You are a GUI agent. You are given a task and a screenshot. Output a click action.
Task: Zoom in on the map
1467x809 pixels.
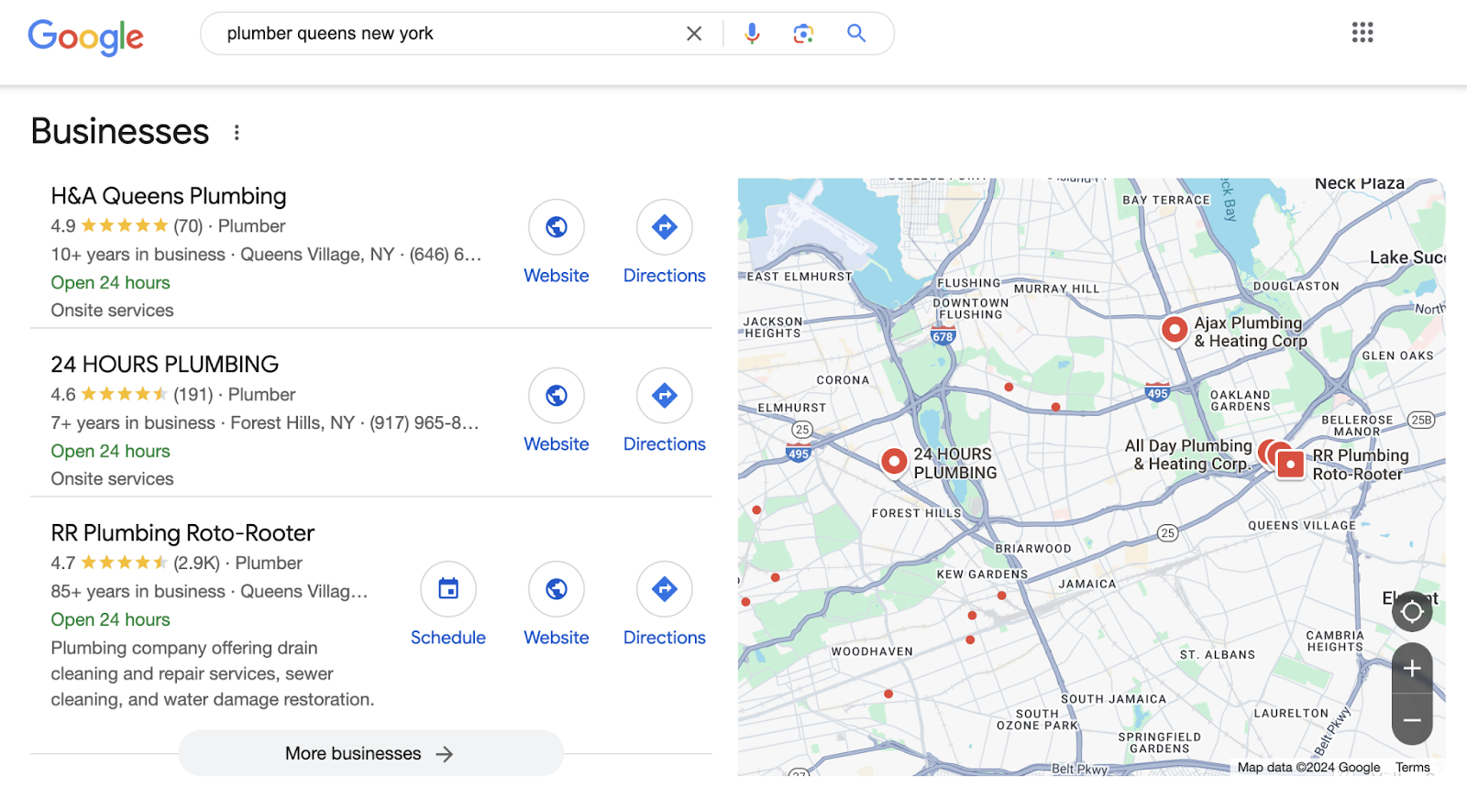[1412, 668]
